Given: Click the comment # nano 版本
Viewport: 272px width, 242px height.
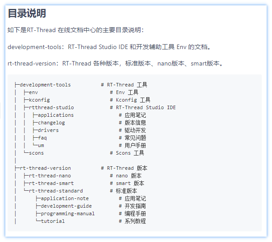Looking at the screenshot, I should [x=126, y=176].
